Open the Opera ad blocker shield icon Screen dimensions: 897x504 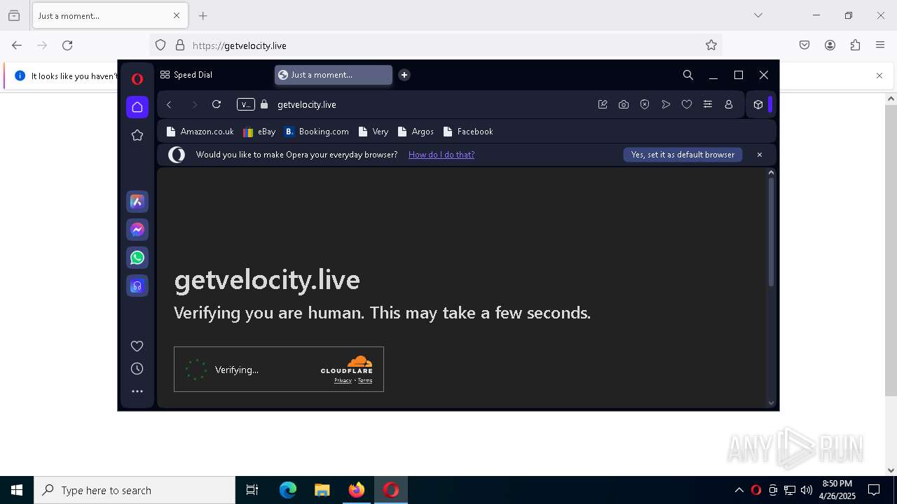pos(645,104)
